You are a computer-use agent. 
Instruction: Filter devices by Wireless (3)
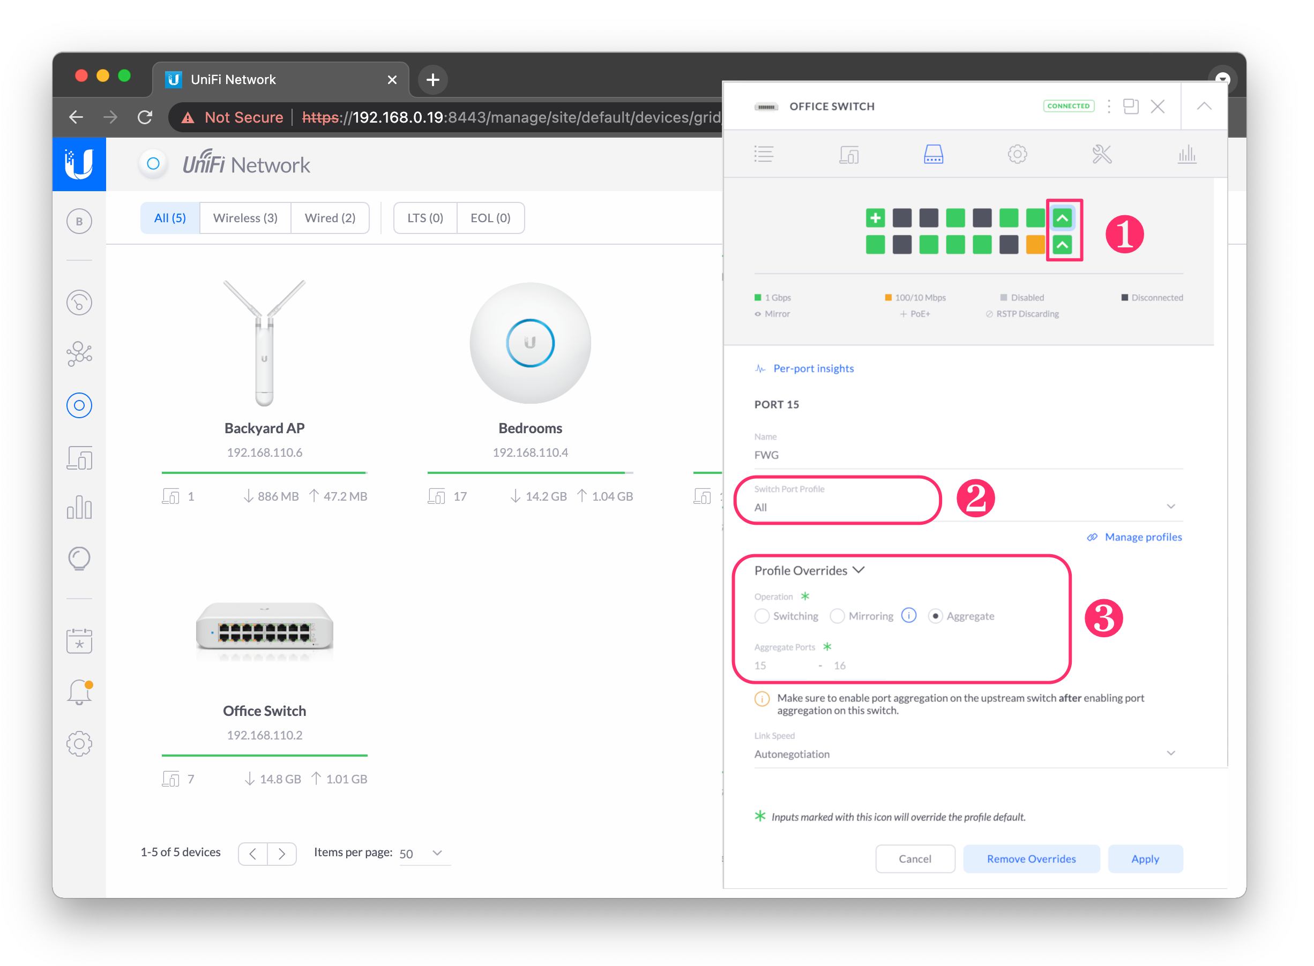[x=245, y=217]
